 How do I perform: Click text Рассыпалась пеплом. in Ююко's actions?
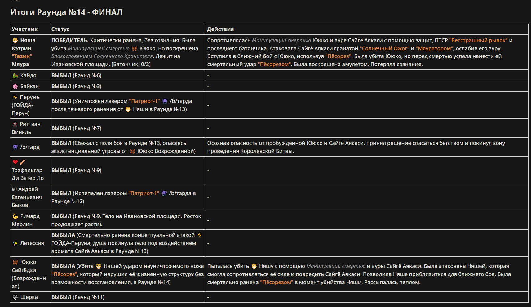(392, 282)
